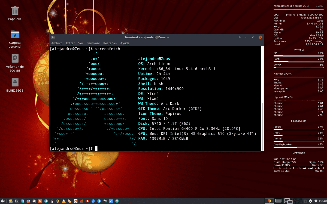Click the Conky CPU usage bar at 18%
Screen dimensions: 327x204
pyautogui.click(x=298, y=56)
